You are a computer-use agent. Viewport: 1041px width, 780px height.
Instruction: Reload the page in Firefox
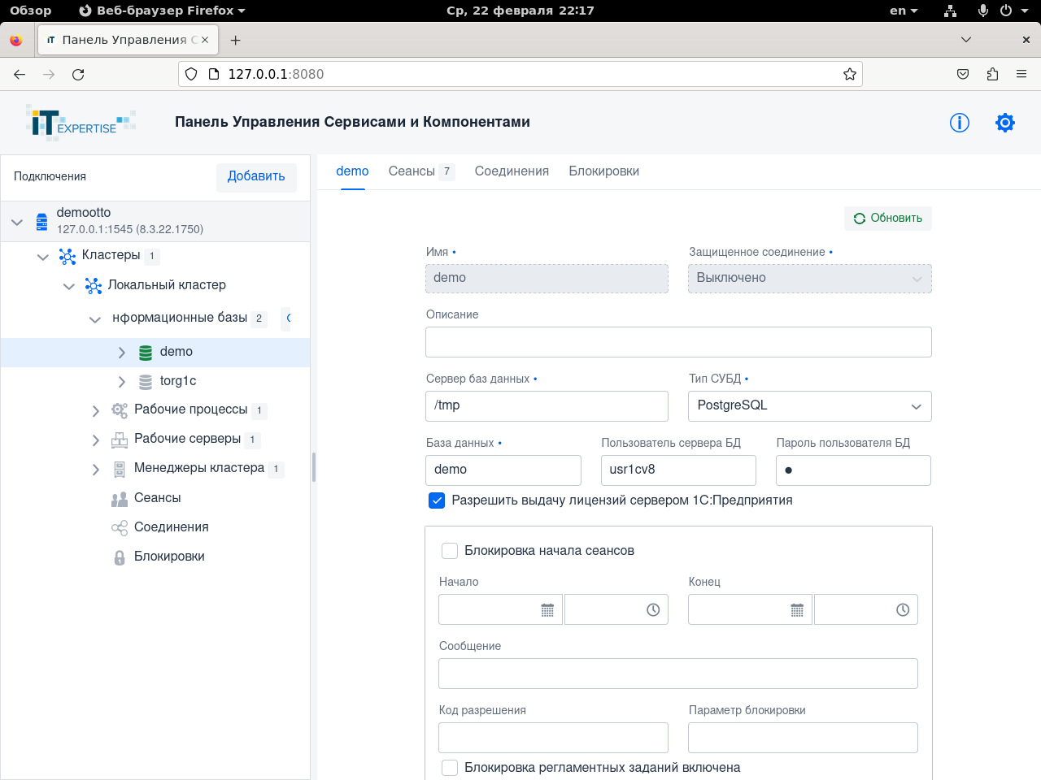point(78,74)
